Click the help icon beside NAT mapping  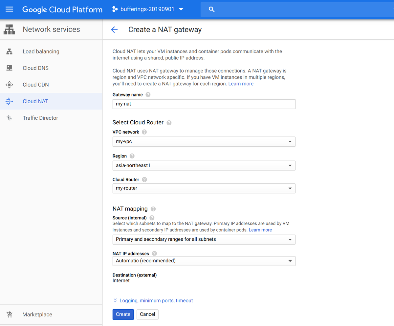pyautogui.click(x=153, y=209)
